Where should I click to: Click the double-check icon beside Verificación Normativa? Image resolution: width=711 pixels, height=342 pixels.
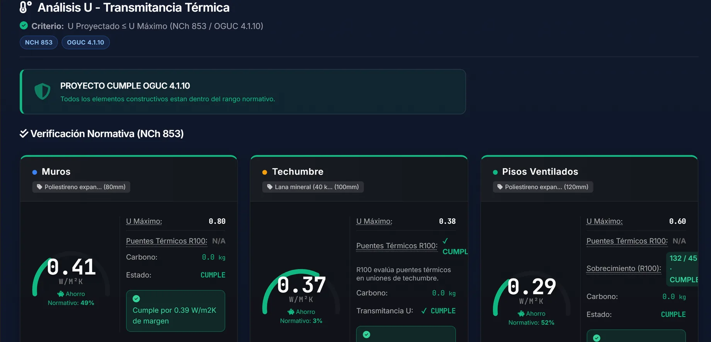24,133
